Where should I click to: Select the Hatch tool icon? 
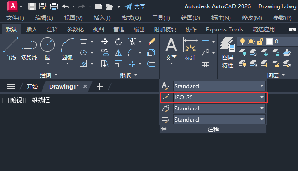pyautogui.click(x=84, y=64)
